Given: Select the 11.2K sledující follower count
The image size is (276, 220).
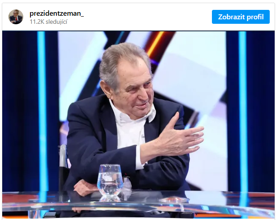Looking at the screenshot, I should tap(48, 22).
